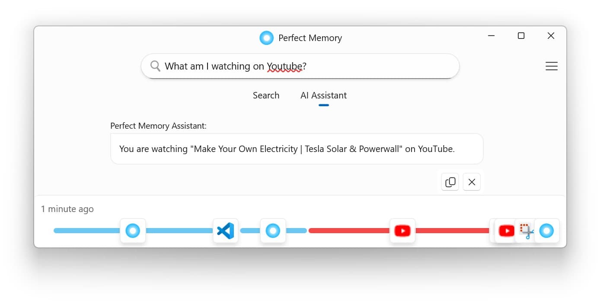Click the "1 minute ago" timestamp label
Image resolution: width=610 pixels, height=301 pixels.
[x=67, y=209]
